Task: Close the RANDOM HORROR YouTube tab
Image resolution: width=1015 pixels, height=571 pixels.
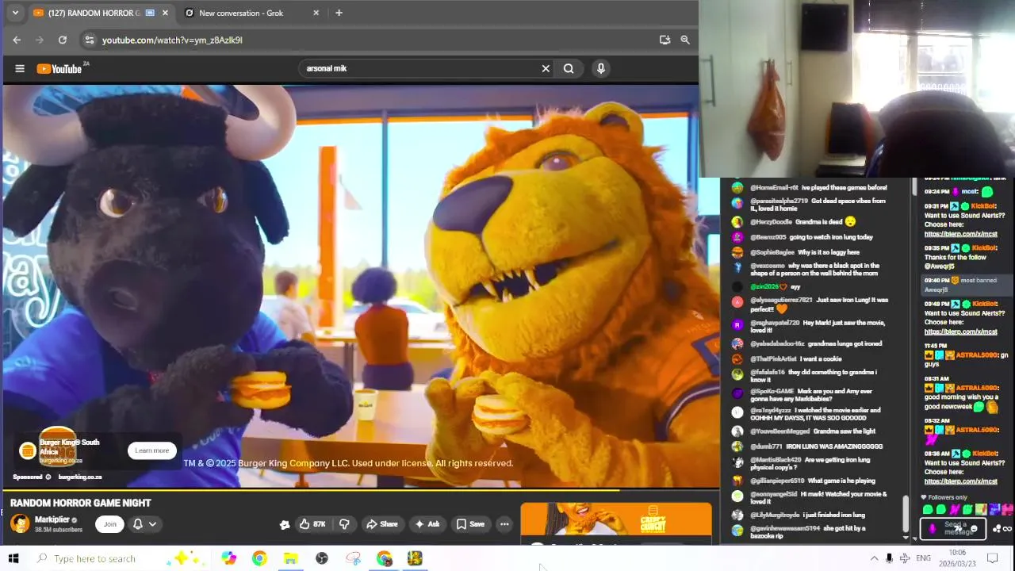Action: pyautogui.click(x=165, y=13)
